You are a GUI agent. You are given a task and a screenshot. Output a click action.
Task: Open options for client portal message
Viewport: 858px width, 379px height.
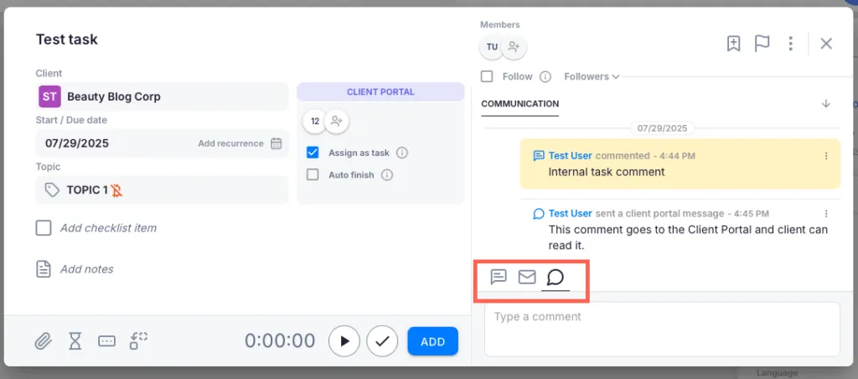click(826, 214)
